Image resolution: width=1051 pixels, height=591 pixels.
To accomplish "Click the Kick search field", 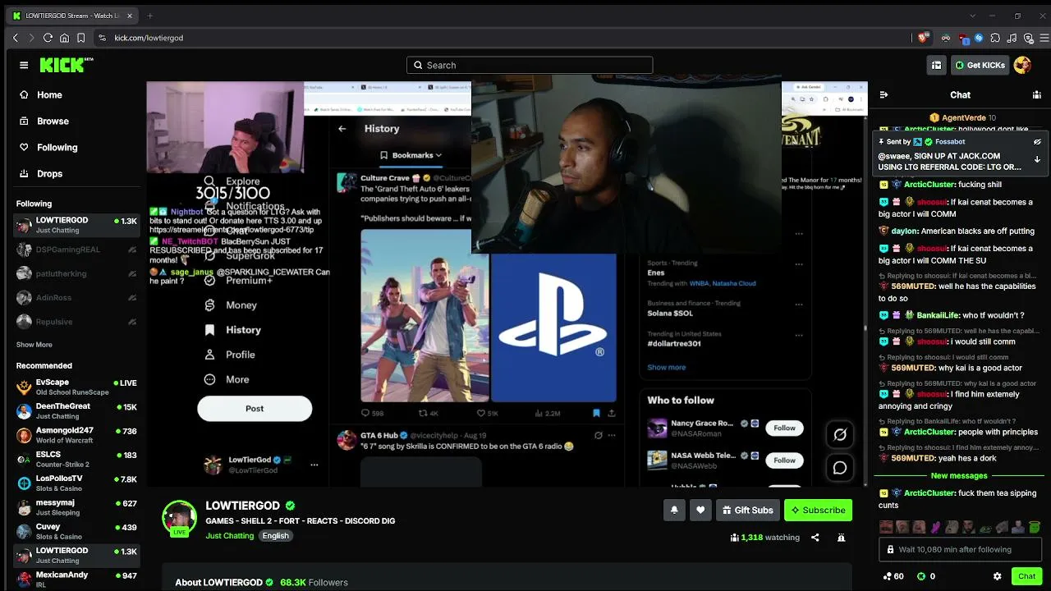I will click(530, 65).
